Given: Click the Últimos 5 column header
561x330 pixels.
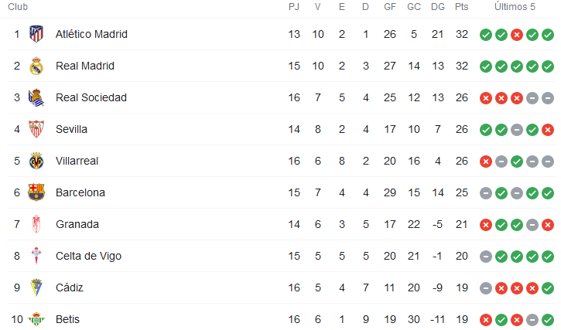Looking at the screenshot, I should (x=515, y=7).
